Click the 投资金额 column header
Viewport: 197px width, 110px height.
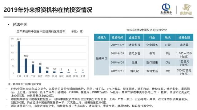tap(184, 37)
